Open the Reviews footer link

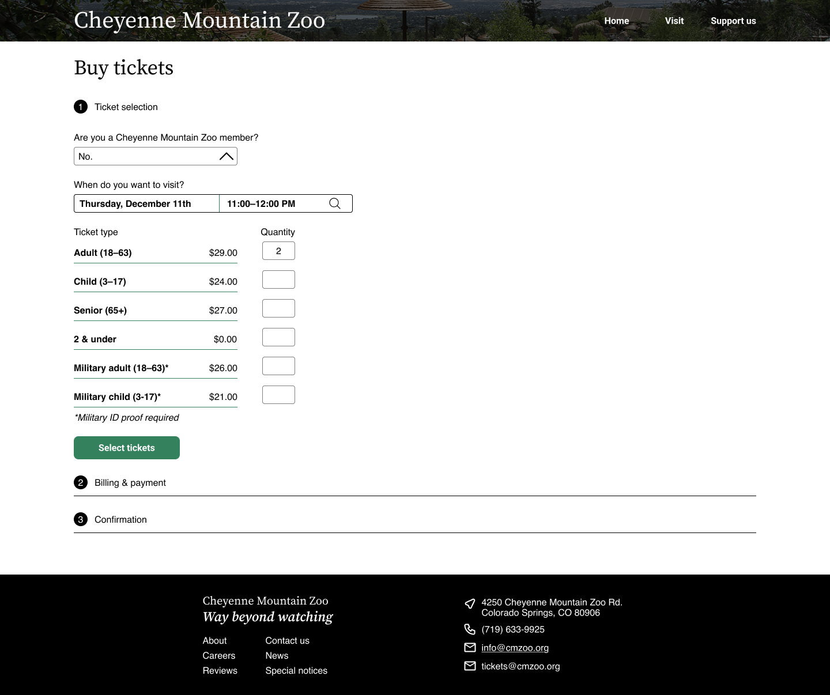(220, 671)
